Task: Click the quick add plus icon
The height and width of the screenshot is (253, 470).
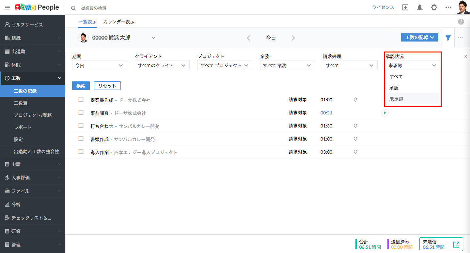Action: tap(405, 8)
